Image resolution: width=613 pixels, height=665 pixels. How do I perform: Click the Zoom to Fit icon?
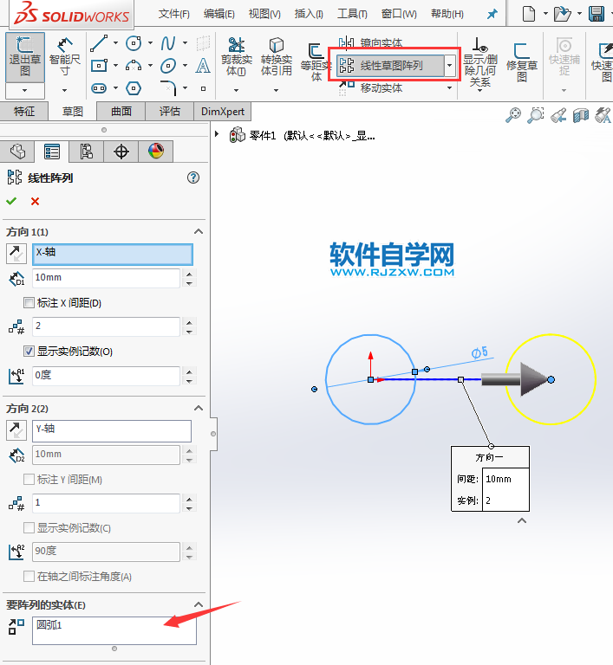pyautogui.click(x=513, y=115)
